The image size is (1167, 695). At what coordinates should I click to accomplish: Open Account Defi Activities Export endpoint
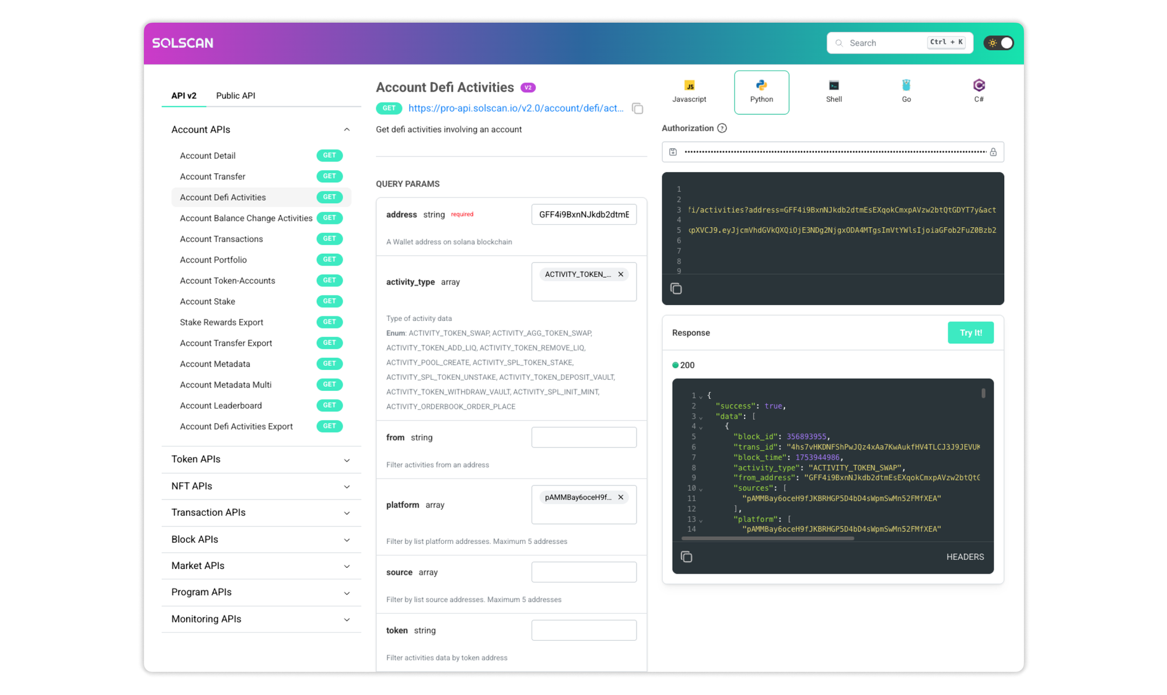pos(236,426)
